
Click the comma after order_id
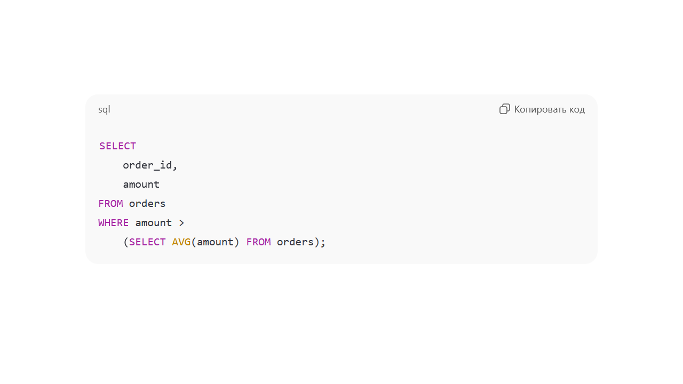tap(175, 166)
